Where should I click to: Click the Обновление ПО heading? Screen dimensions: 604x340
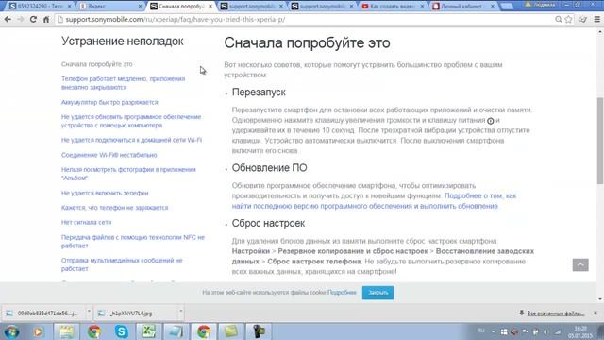click(269, 168)
